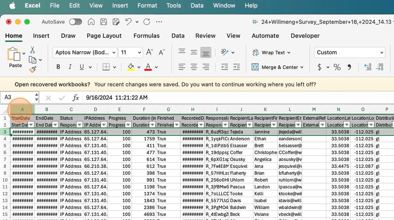Click the Merge & Center button
Screen dimensions: 394x220
click(277, 67)
